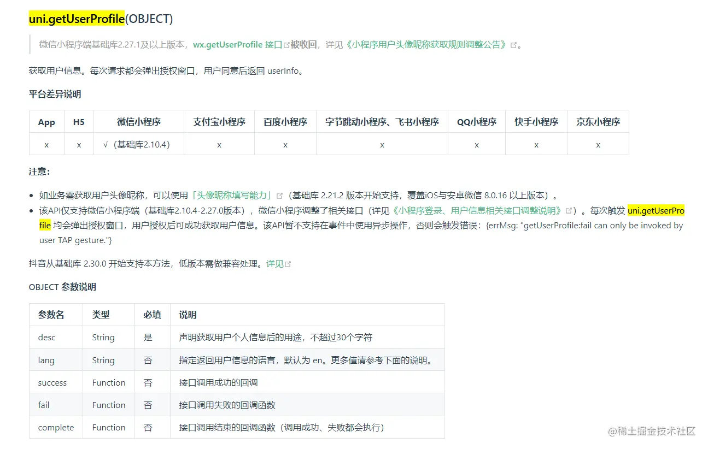Screen dimensions: 708x449
Task: Click the success parameter name cell
Action: point(56,382)
